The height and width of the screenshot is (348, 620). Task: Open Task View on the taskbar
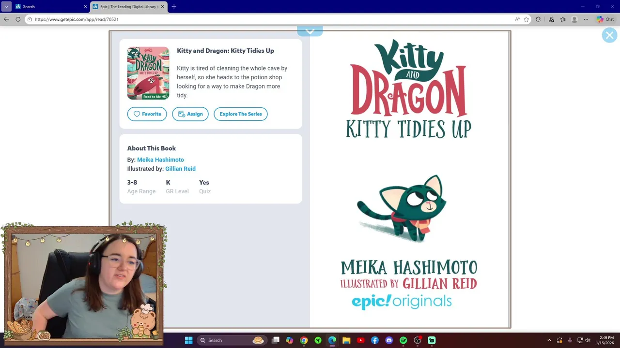[x=276, y=340]
